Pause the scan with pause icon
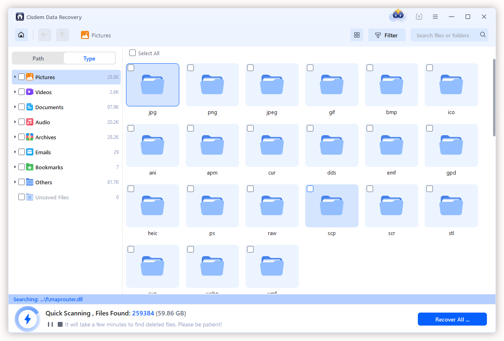The height and width of the screenshot is (341, 504). click(50, 324)
